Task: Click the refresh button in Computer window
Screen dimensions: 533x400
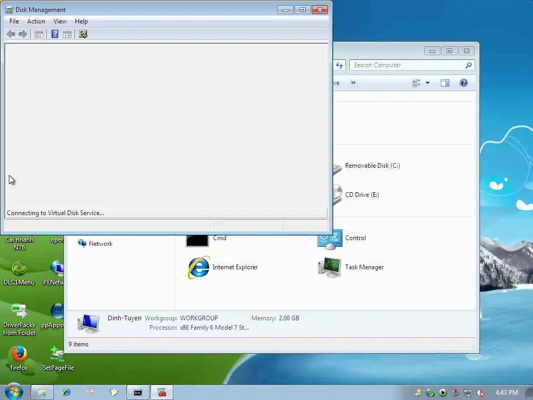Action: (x=339, y=65)
